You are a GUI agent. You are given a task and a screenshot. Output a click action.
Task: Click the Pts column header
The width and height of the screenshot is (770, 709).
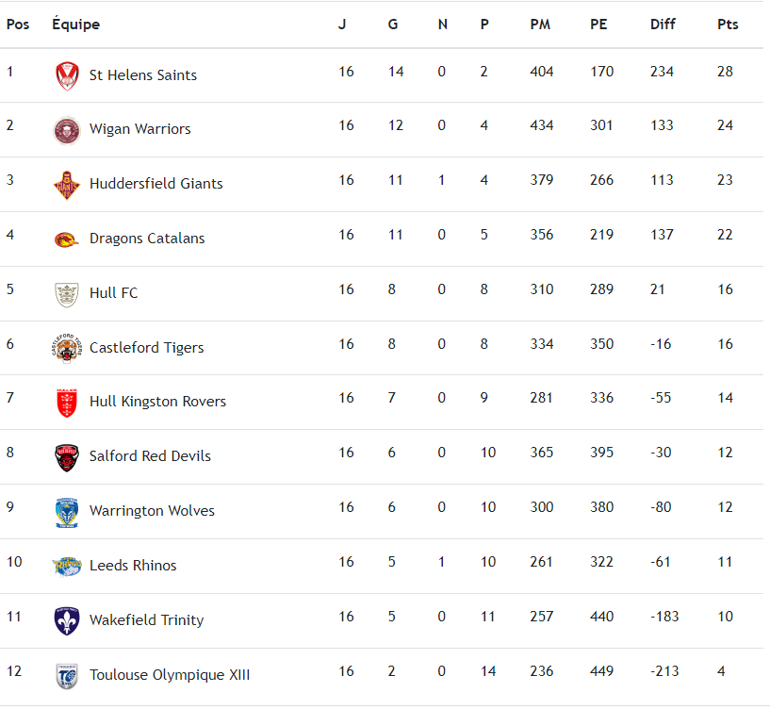728,25
